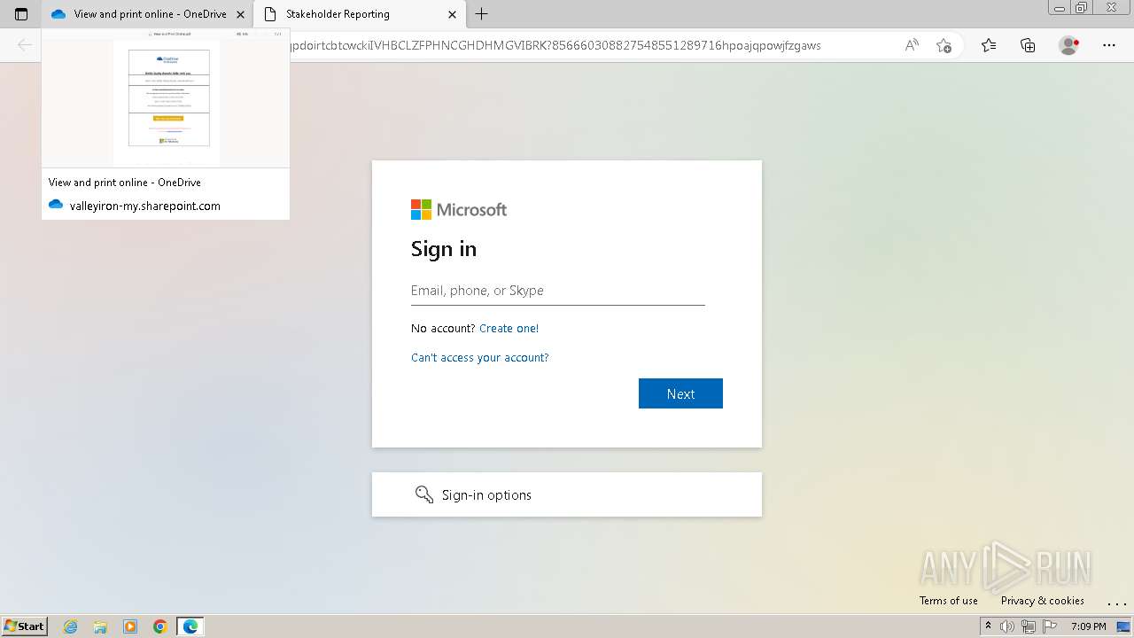Select the Stakeholder Reporting tab
The image size is (1134, 638).
tap(359, 14)
